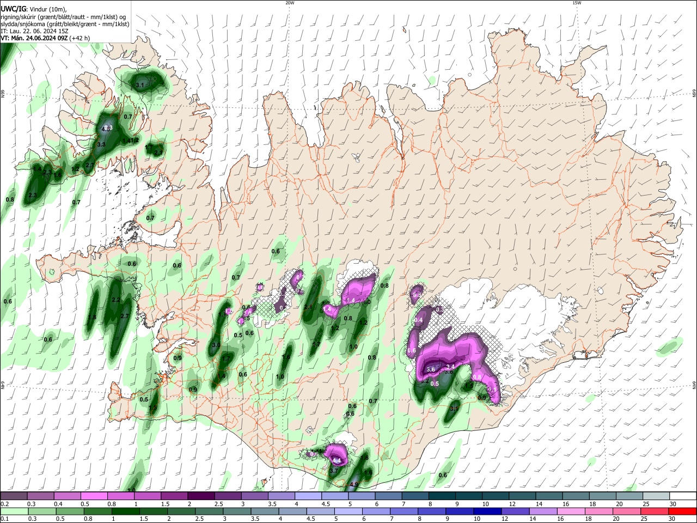Screen dimensions: 697x523
Task: Click snow scale swatch between 0.2 and 0.3
Action: 14,496
